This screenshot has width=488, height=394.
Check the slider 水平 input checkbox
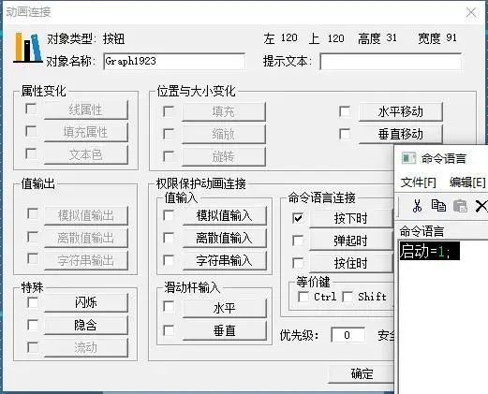coord(169,306)
